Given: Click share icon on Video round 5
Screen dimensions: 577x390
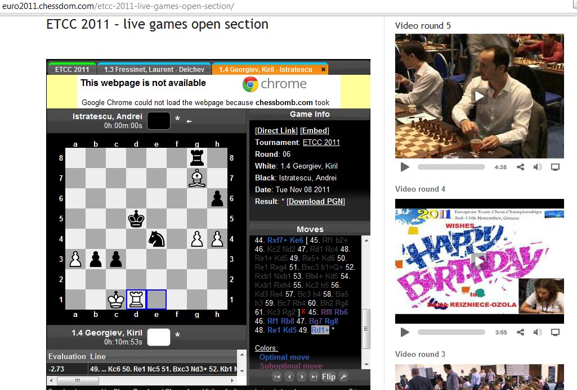Looking at the screenshot, I should 521,167.
